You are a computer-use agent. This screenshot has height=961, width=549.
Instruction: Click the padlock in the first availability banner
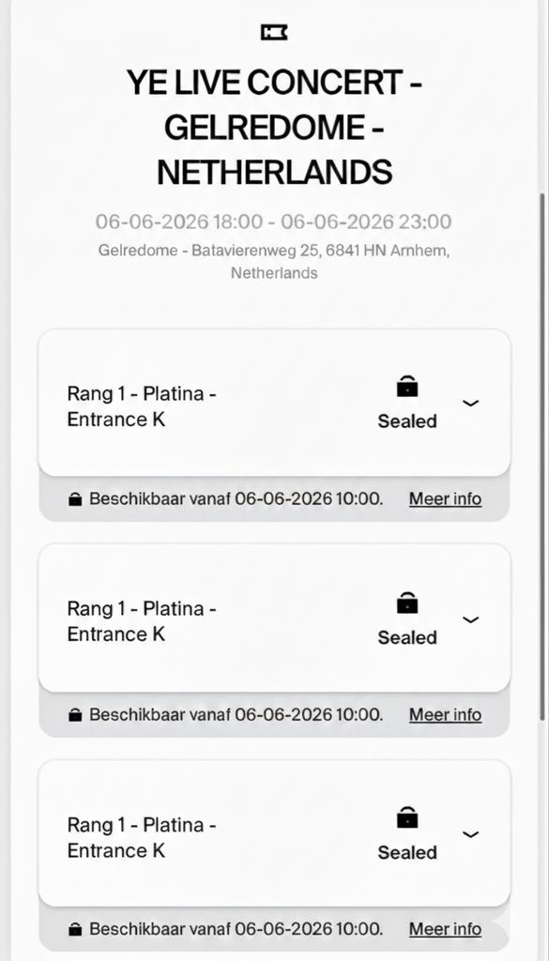[x=74, y=497]
